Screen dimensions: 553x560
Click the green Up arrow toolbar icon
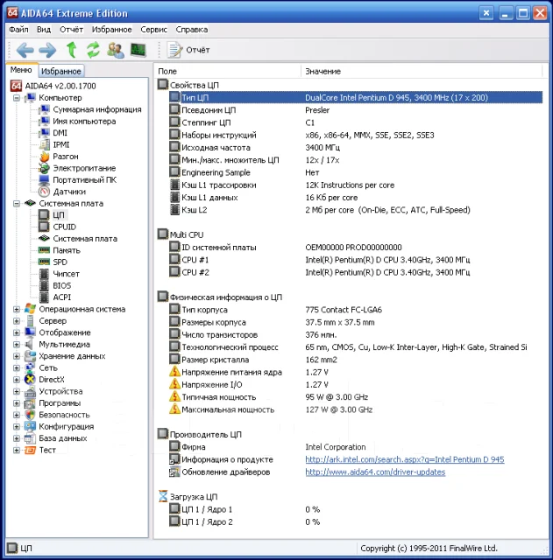tap(72, 50)
